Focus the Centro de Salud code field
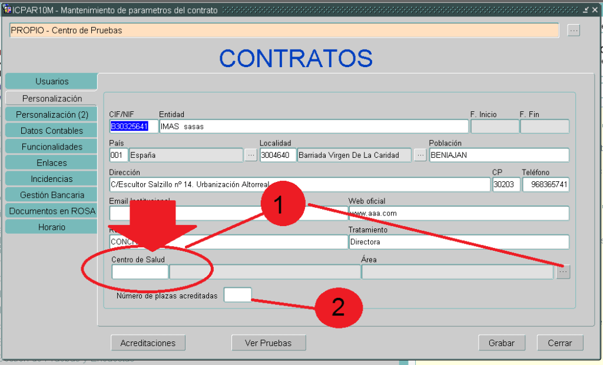This screenshot has width=603, height=365. [x=140, y=271]
